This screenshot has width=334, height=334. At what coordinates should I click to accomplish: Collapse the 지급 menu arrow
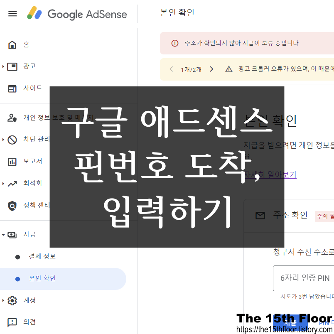(x=3, y=235)
